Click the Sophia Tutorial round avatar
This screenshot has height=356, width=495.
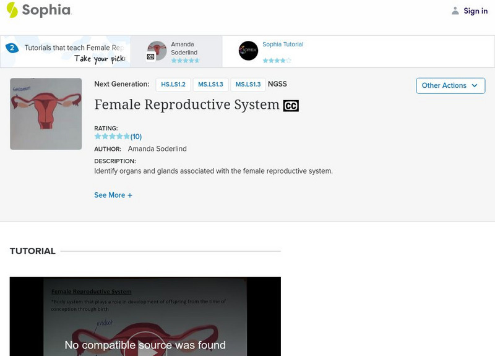pos(248,51)
